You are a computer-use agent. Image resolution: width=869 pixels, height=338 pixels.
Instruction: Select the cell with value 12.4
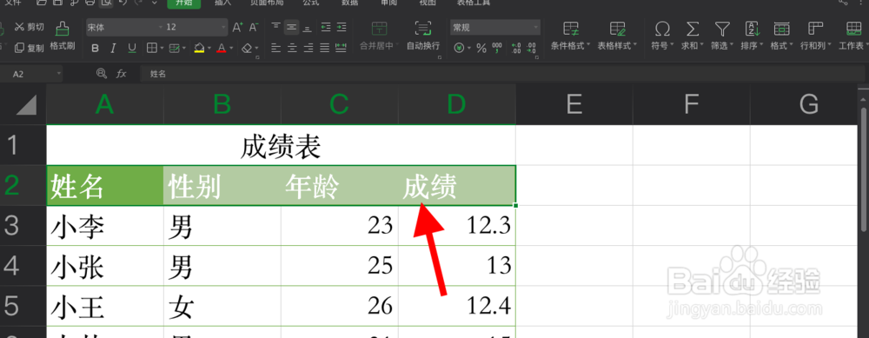click(x=457, y=306)
